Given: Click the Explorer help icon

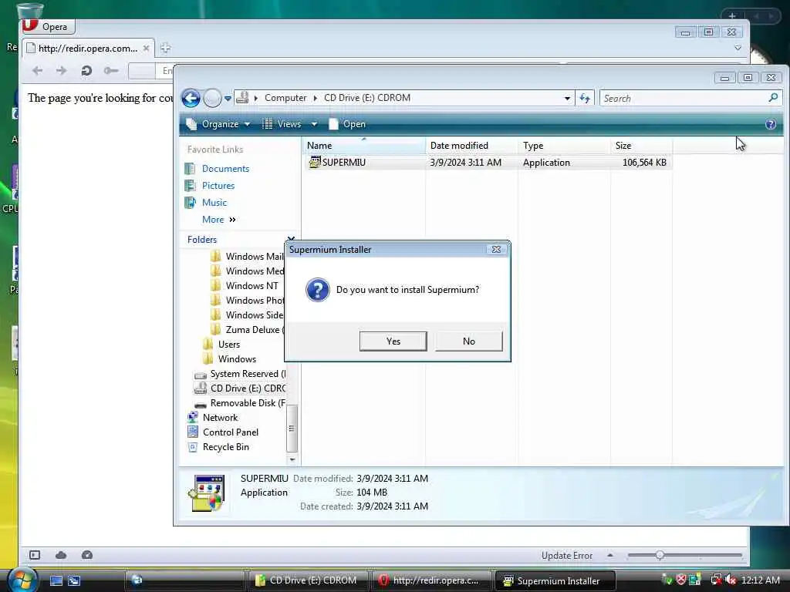Looking at the screenshot, I should pyautogui.click(x=771, y=124).
